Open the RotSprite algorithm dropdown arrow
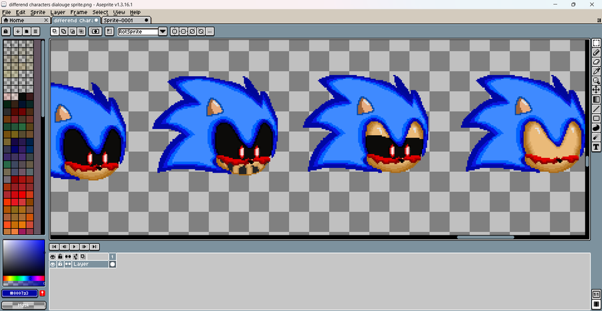This screenshot has height=311, width=602. (163, 31)
